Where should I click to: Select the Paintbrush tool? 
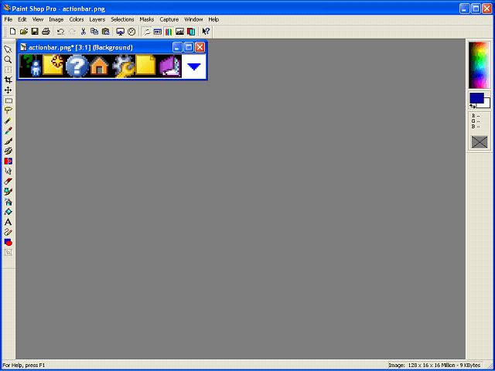[x=9, y=141]
